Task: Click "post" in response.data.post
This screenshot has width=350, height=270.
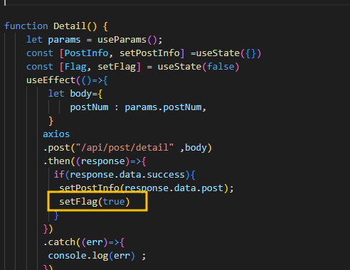Action: point(212,188)
